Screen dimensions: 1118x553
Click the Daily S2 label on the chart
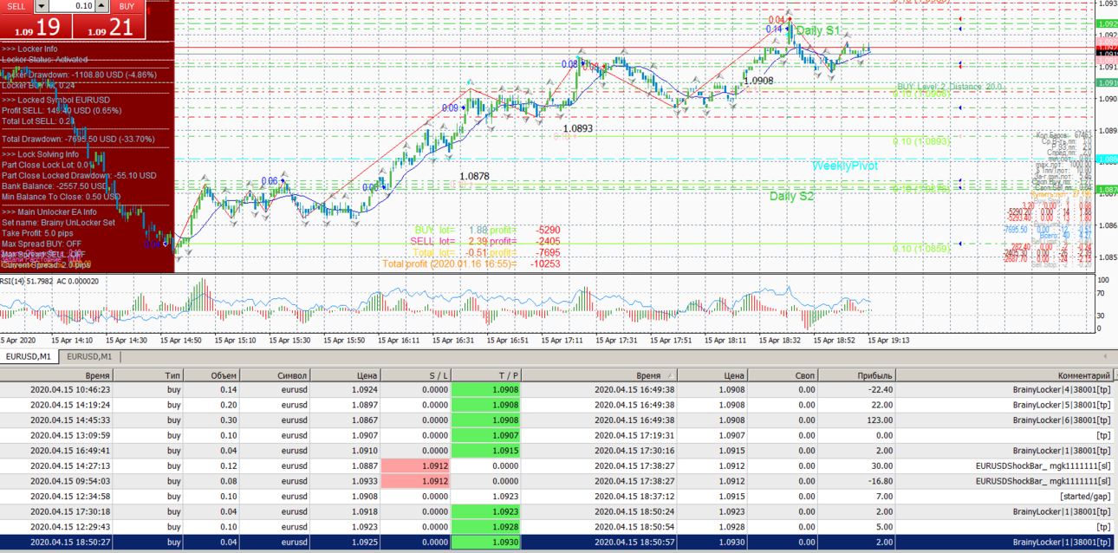pyautogui.click(x=792, y=196)
